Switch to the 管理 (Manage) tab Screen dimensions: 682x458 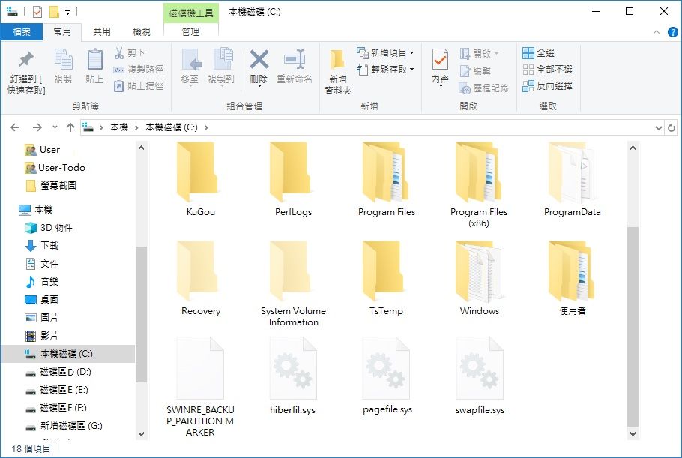tap(190, 31)
